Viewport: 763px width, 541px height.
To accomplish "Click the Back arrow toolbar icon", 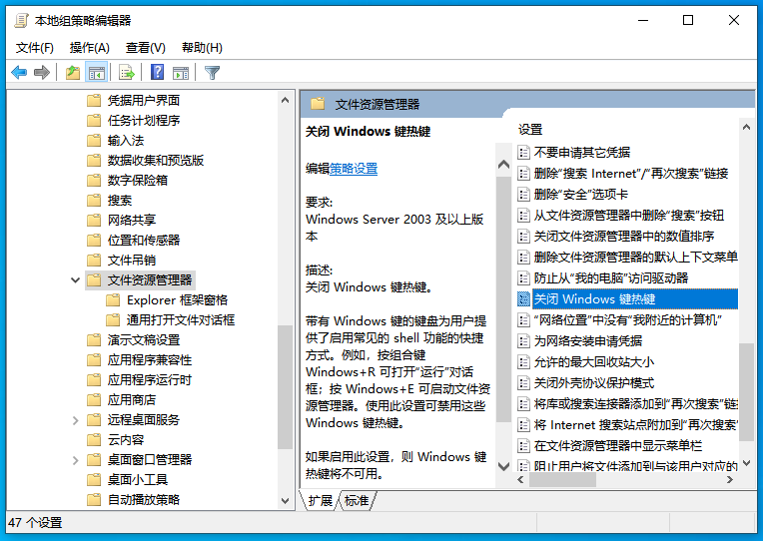I will 19,73.
